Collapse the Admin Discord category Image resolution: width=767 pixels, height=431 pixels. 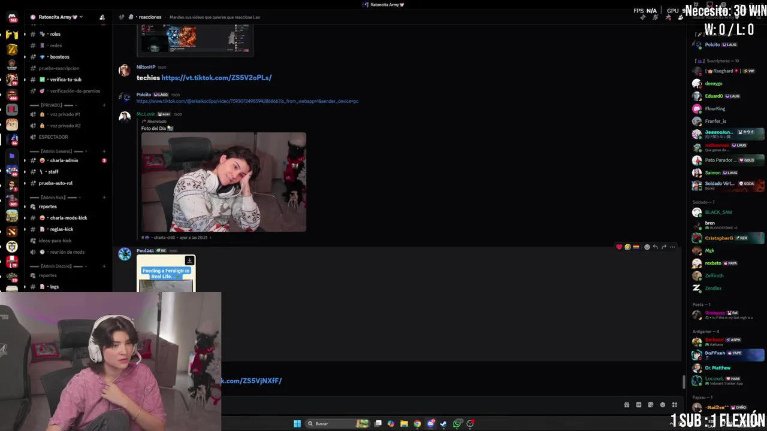click(59, 266)
